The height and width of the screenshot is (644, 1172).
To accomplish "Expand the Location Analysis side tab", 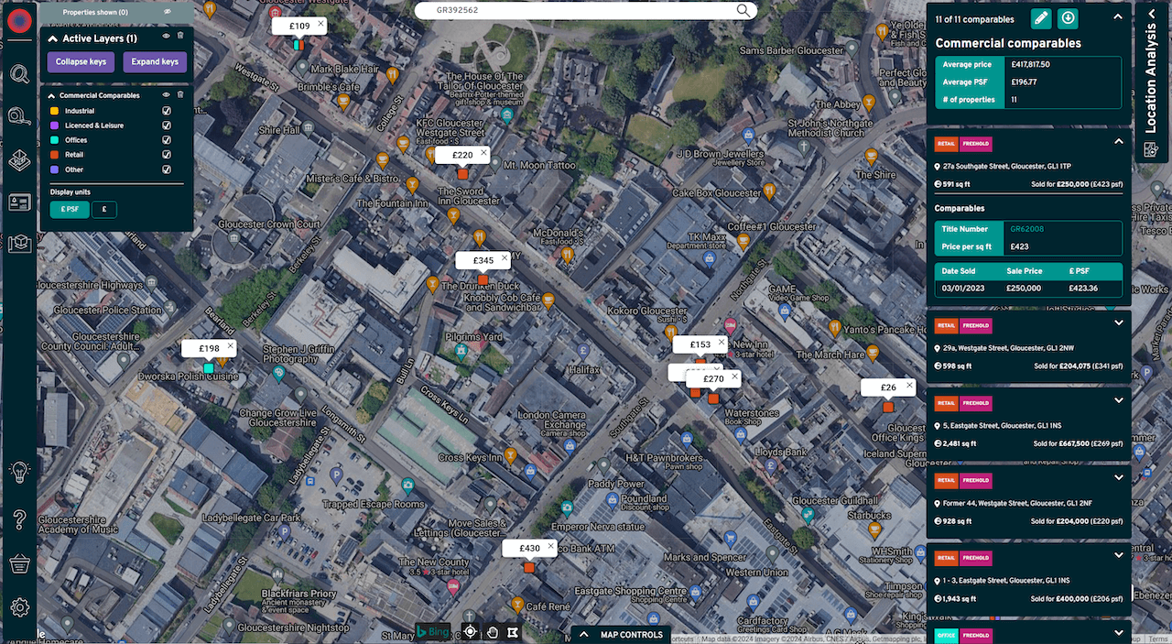I will 1151,16.
